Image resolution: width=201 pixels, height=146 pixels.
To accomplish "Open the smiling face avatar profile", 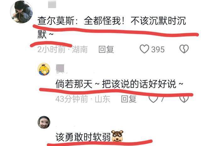I will 44,122.
